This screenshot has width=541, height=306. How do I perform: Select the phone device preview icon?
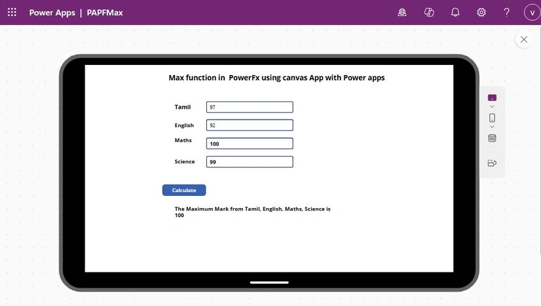point(492,118)
